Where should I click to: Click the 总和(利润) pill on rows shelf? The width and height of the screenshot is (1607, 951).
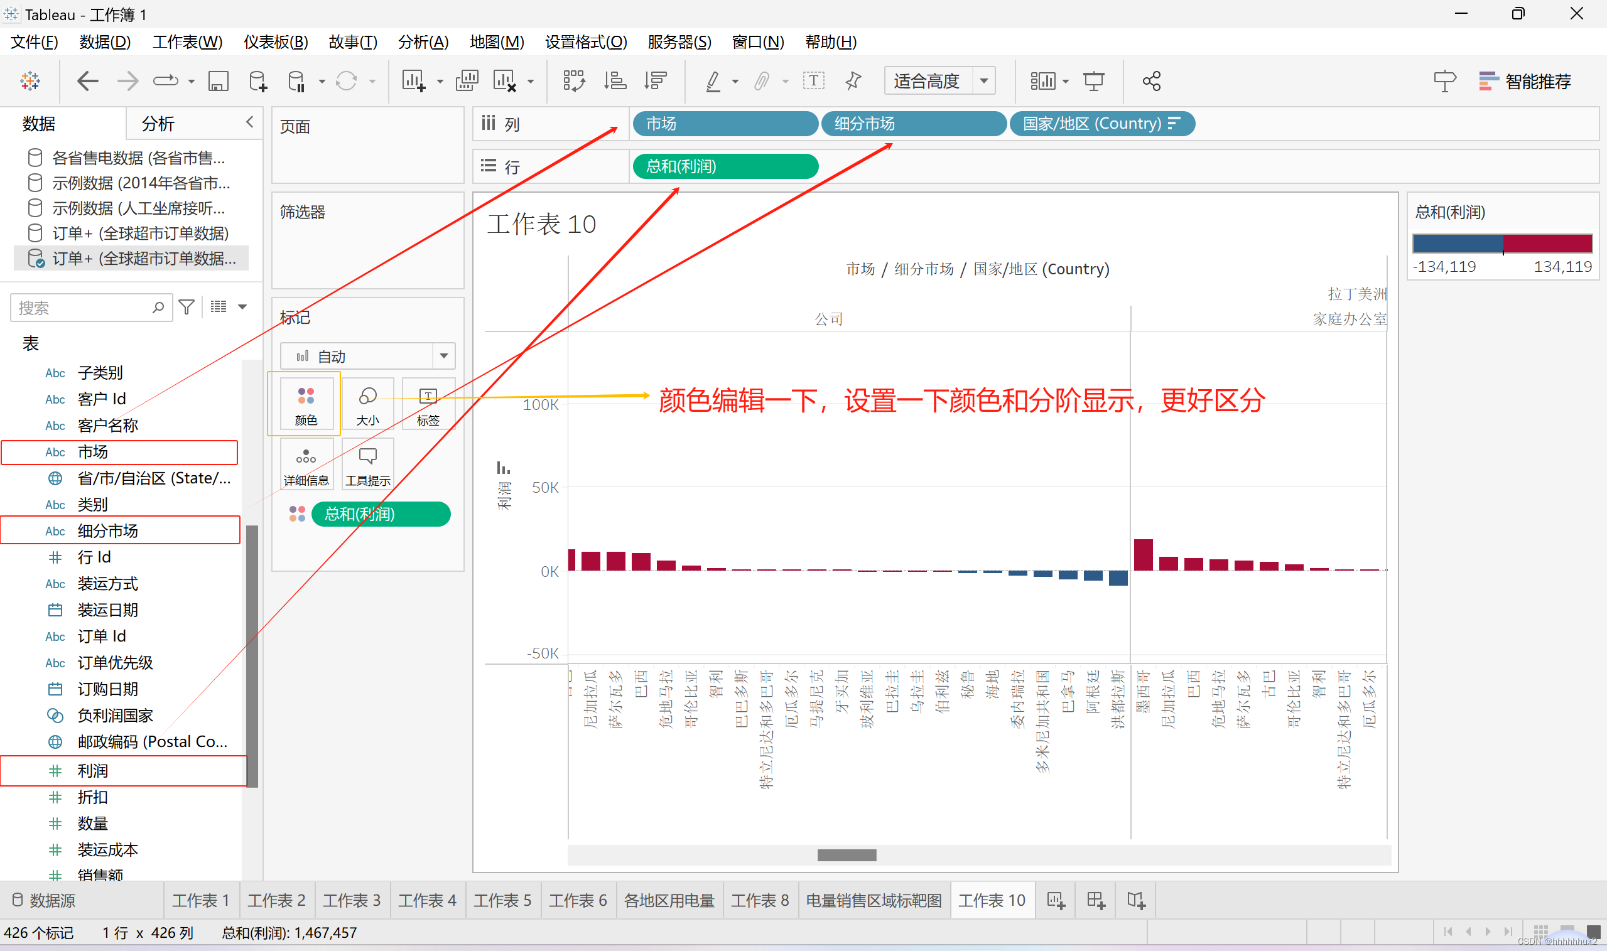[724, 166]
